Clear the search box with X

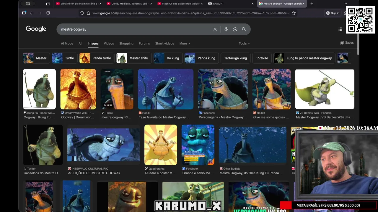pyautogui.click(x=215, y=29)
